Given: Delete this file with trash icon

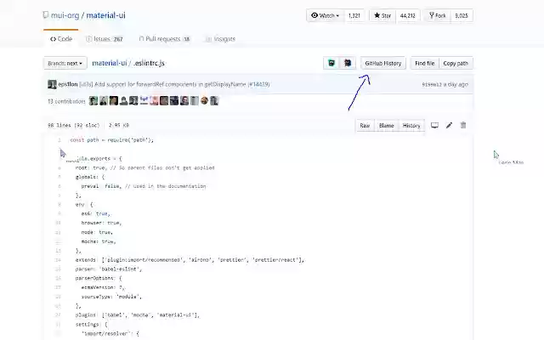Looking at the screenshot, I should [463, 125].
